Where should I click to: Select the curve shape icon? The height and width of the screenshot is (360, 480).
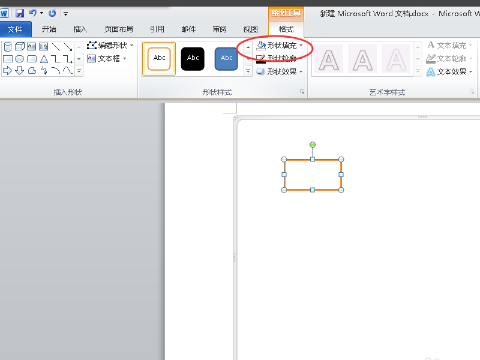(68, 71)
